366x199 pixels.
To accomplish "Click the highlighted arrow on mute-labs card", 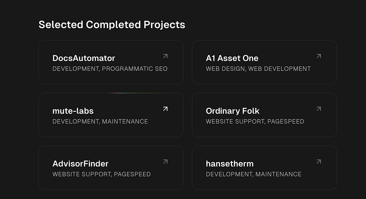I will [x=165, y=109].
